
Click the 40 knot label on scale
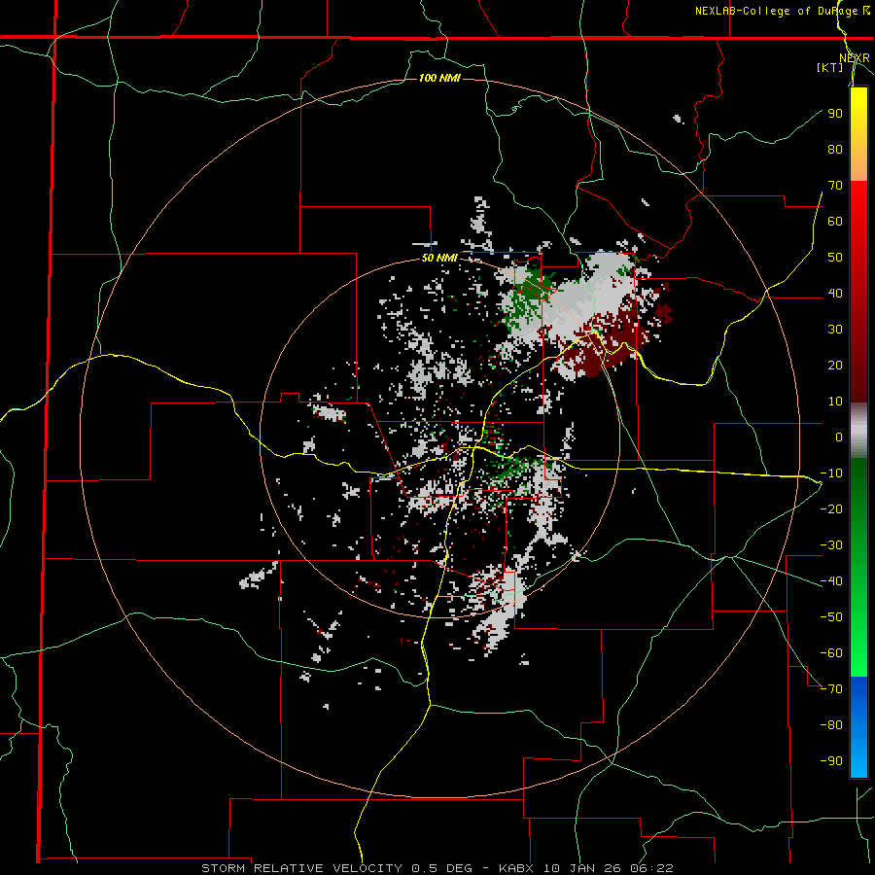pos(835,293)
